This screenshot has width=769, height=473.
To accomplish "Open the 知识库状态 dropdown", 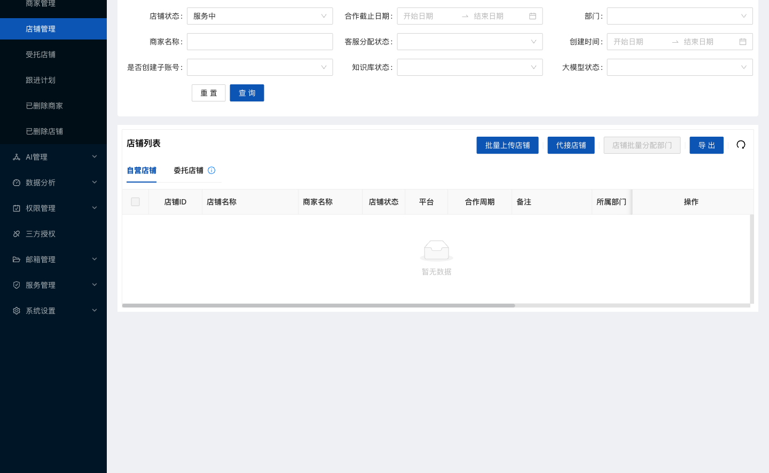I will (470, 67).
